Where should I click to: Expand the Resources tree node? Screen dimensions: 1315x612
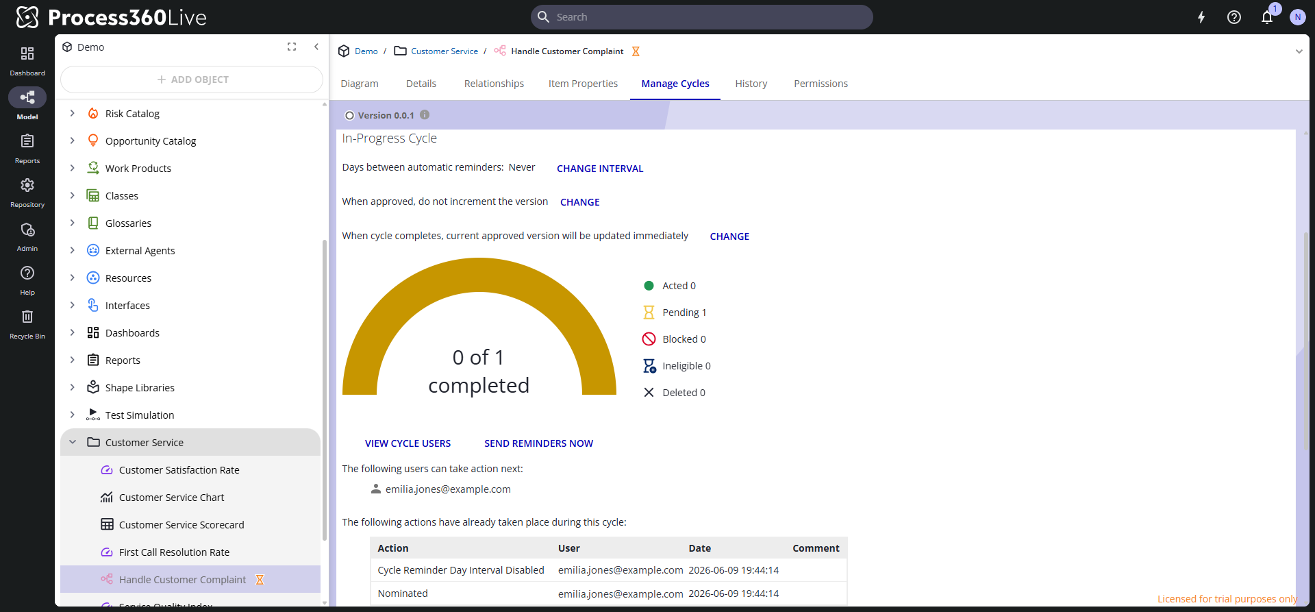pos(73,278)
